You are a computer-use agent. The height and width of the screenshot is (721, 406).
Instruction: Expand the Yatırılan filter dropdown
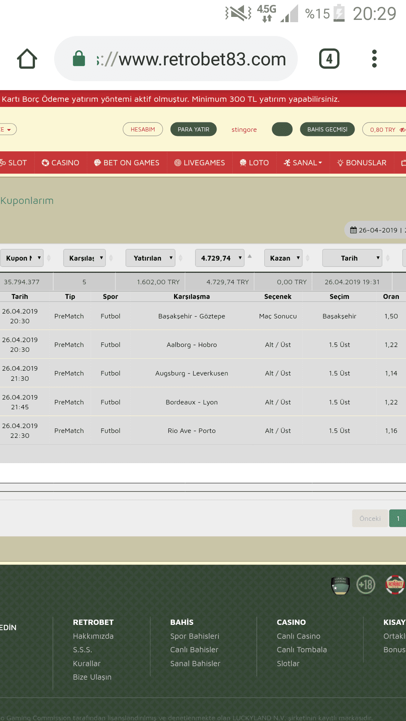pyautogui.click(x=150, y=258)
